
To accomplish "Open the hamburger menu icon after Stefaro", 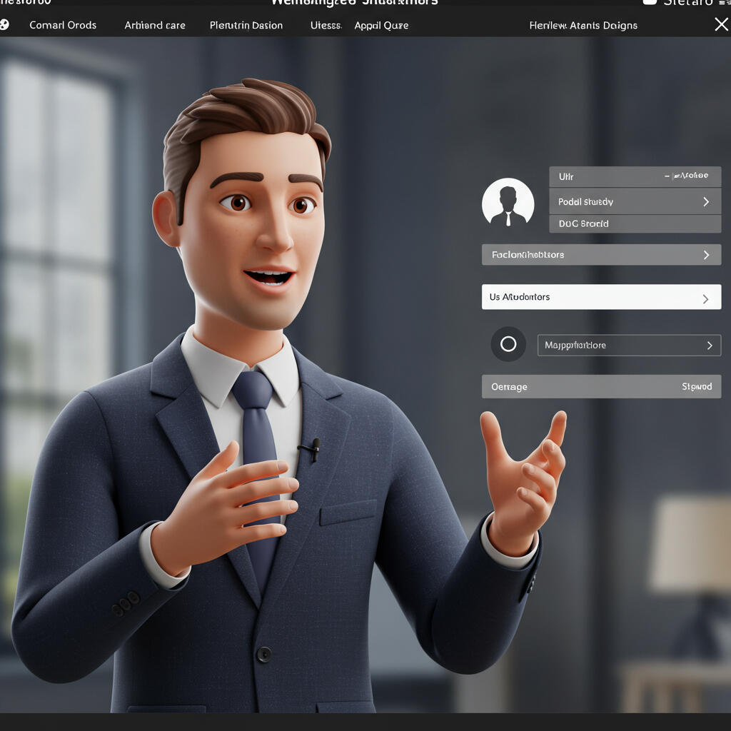I will tap(721, 2).
